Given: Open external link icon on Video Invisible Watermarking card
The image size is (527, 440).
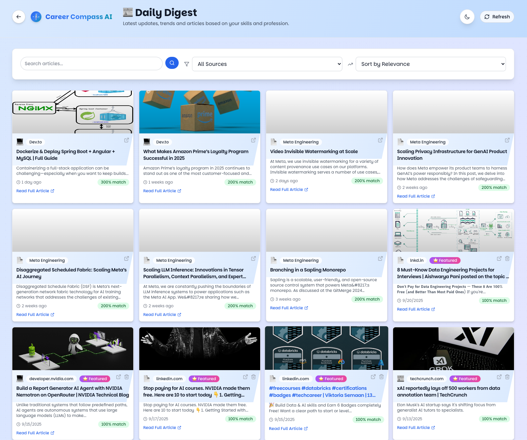Looking at the screenshot, I should point(380,140).
